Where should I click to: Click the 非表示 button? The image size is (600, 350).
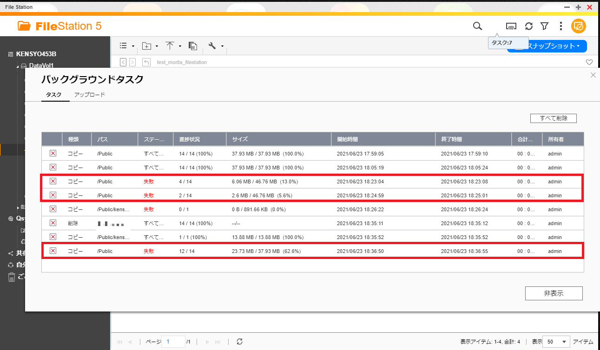(x=554, y=293)
